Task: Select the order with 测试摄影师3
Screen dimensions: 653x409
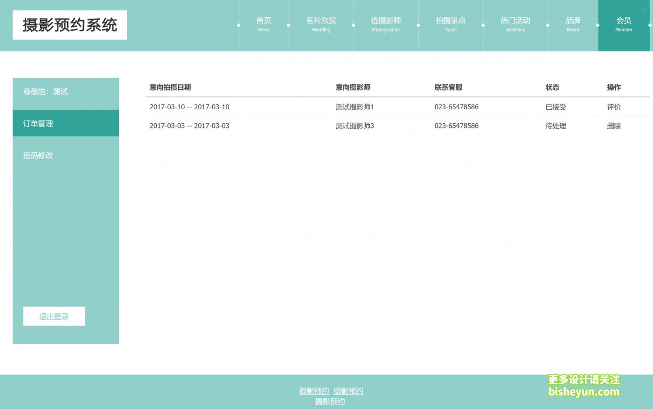Action: coord(355,126)
